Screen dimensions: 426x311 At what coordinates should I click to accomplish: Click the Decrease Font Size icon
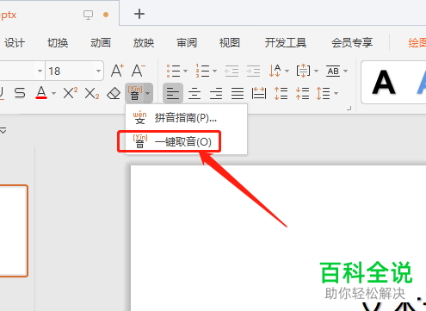[x=139, y=71]
